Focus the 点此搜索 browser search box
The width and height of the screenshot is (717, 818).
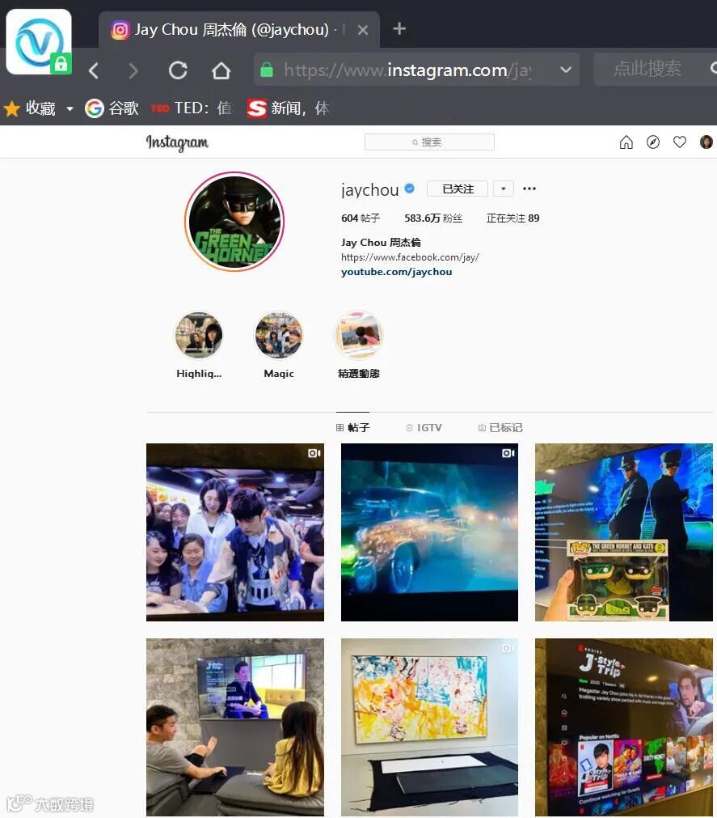pos(656,69)
